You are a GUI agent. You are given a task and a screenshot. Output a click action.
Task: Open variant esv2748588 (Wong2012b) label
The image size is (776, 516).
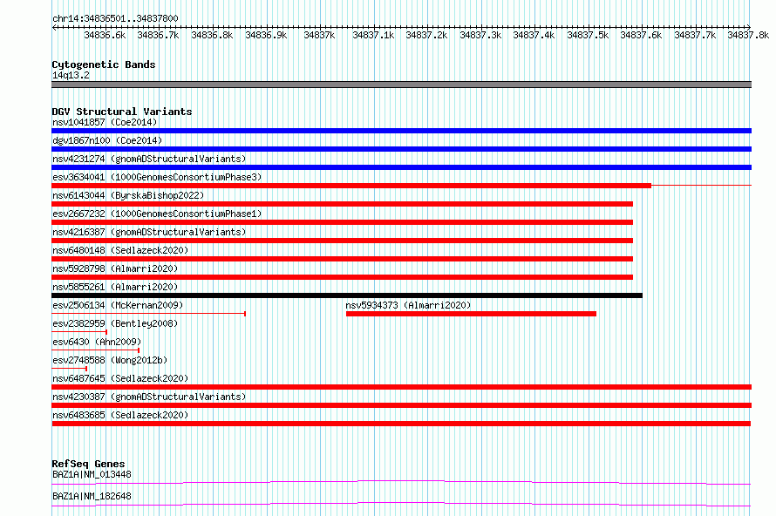[110, 360]
